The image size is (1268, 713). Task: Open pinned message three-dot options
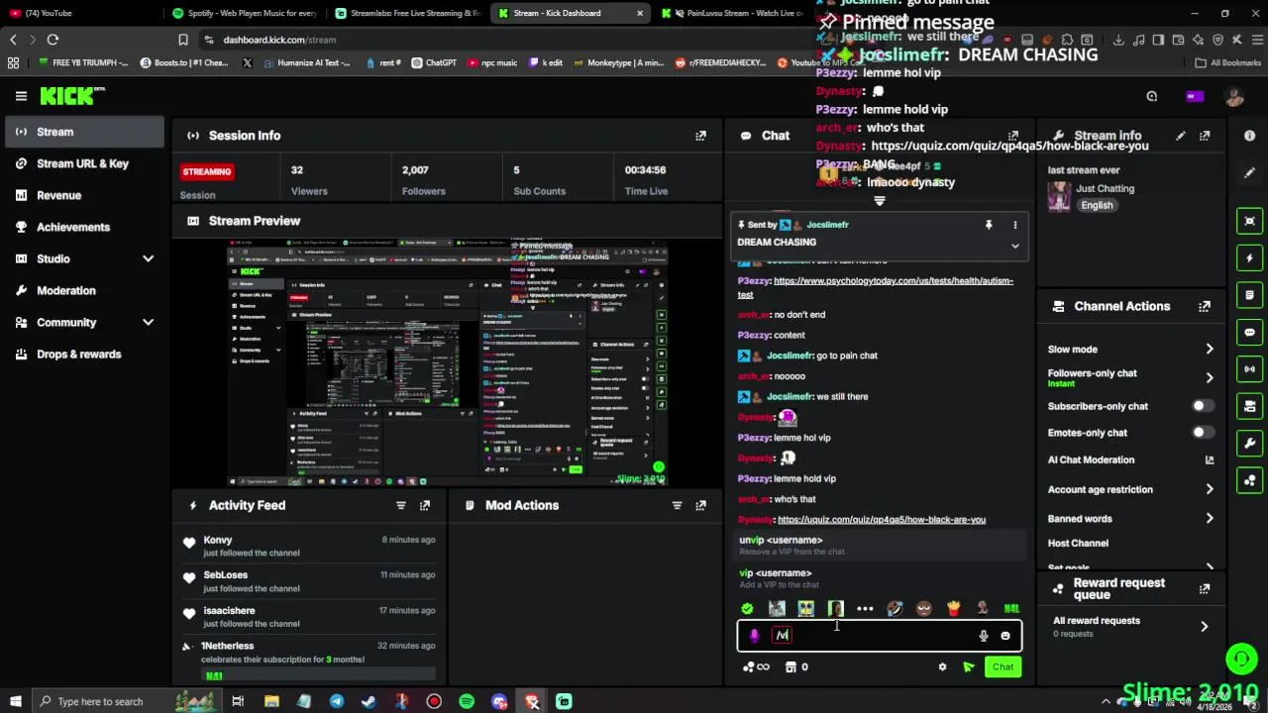[1014, 226]
